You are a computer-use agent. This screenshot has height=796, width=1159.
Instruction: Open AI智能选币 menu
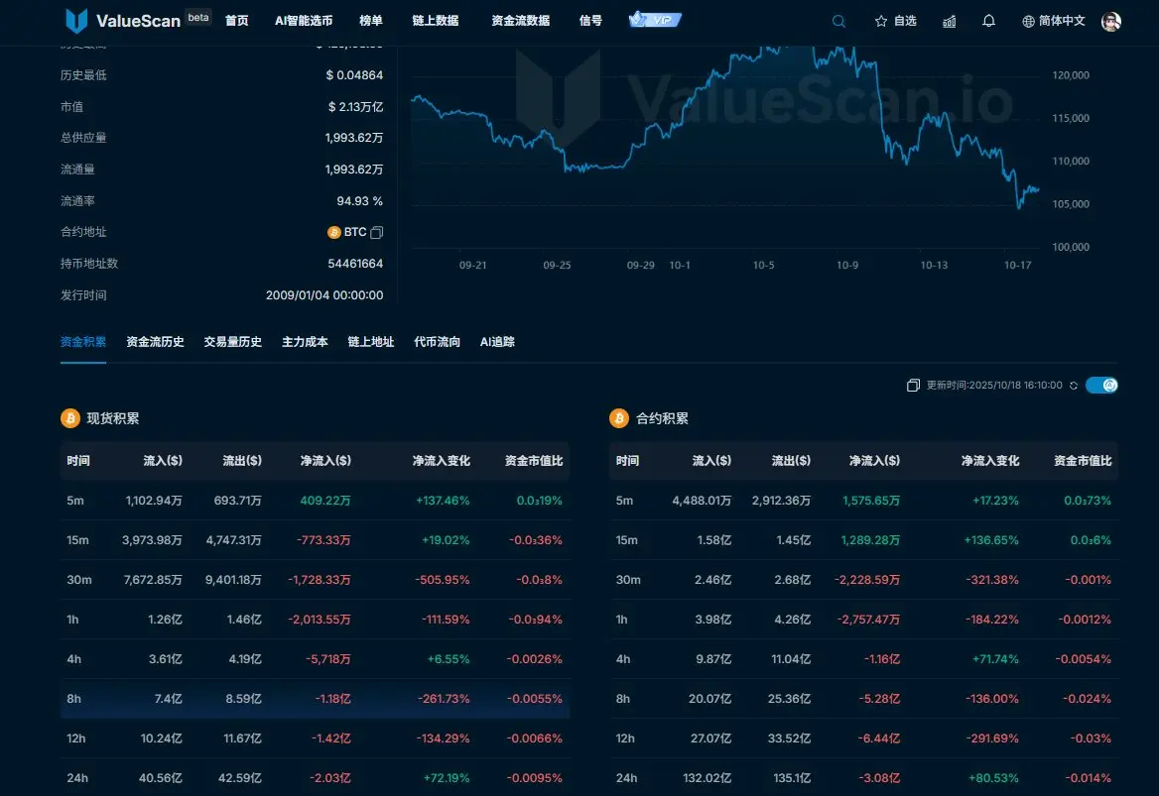pos(304,21)
